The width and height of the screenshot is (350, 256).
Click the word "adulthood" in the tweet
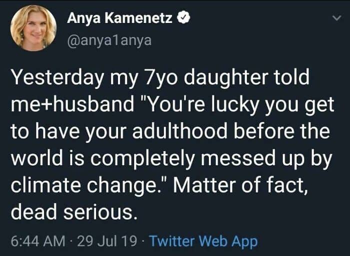click(180, 131)
